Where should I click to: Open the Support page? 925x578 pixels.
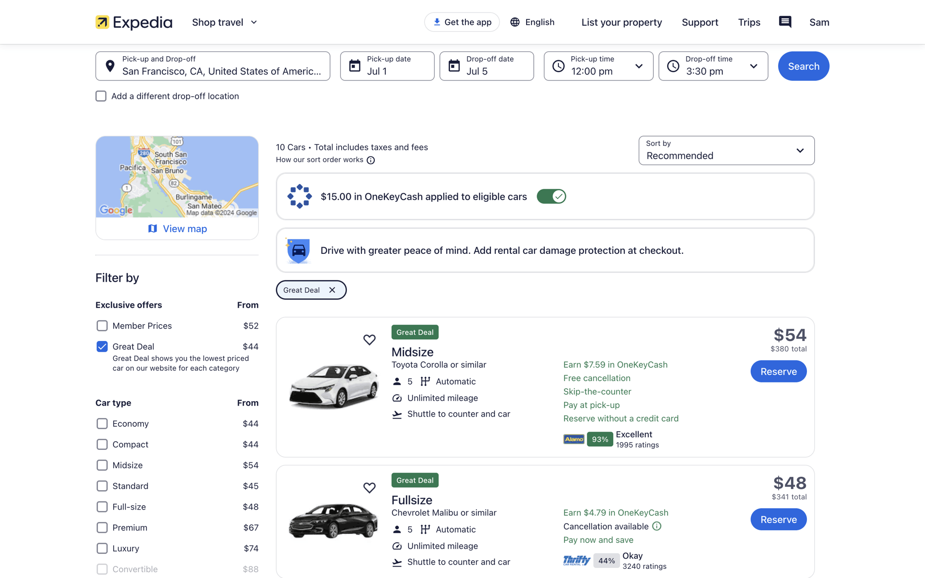[700, 22]
